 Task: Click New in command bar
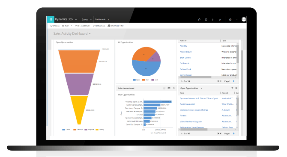[x=66, y=26]
